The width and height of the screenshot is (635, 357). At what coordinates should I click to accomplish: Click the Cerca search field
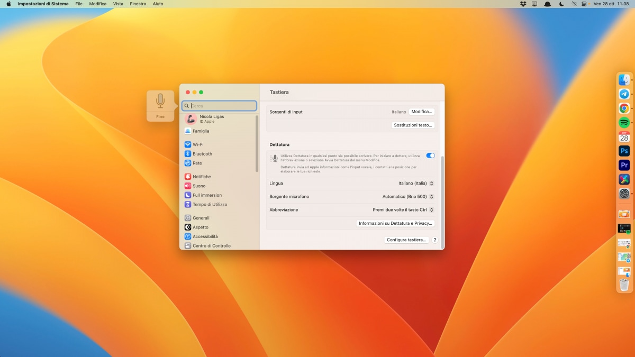click(x=219, y=106)
